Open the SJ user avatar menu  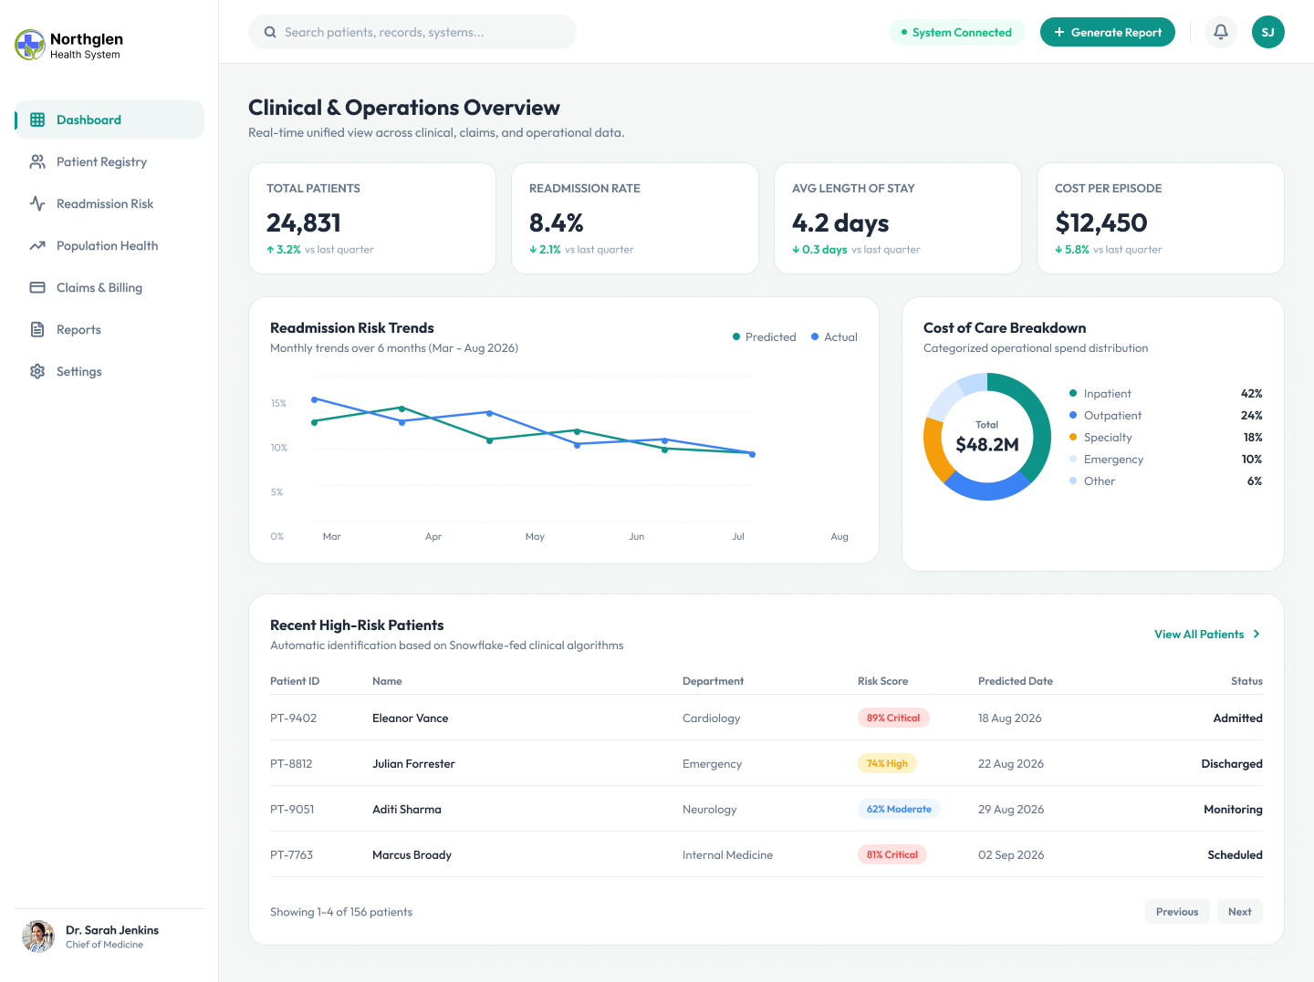(x=1268, y=32)
